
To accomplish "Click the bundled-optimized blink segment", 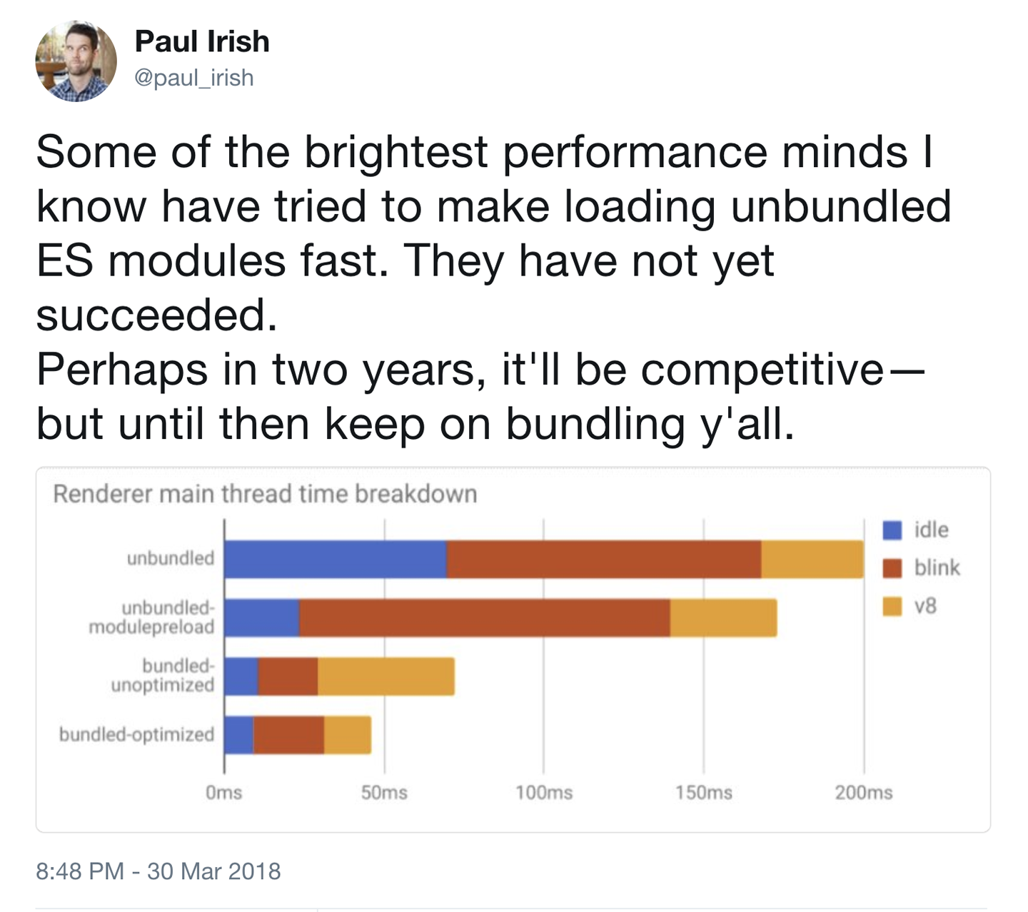I will pos(288,735).
